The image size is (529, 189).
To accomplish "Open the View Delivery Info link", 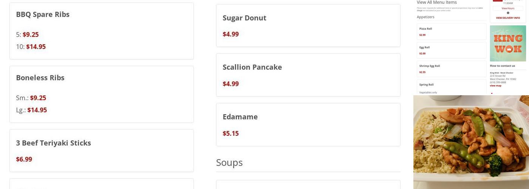I will 508,18.
